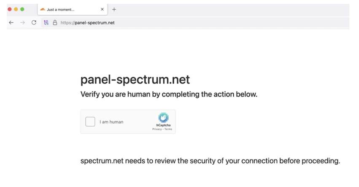
Task: Open a new tab with the plus button
Action: click(114, 9)
